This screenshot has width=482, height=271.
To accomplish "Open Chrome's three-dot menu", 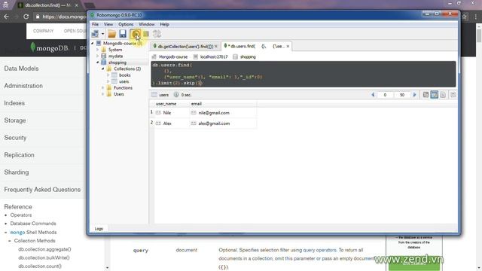I will tap(475, 17).
